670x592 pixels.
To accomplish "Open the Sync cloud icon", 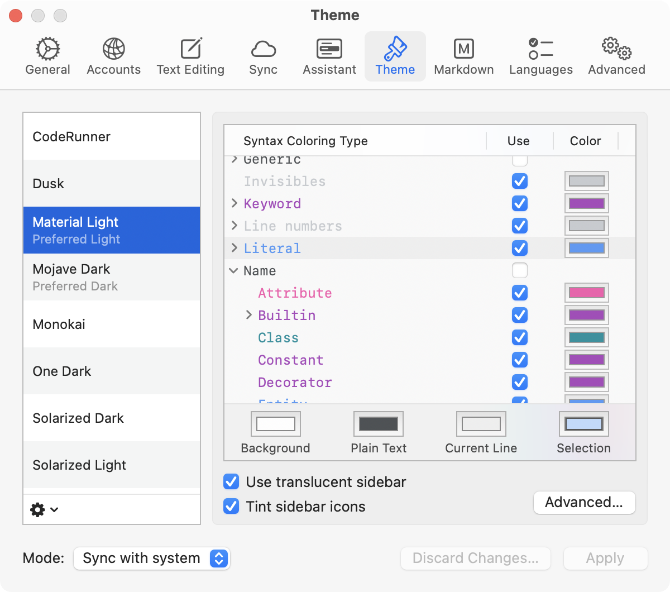I will (x=264, y=49).
